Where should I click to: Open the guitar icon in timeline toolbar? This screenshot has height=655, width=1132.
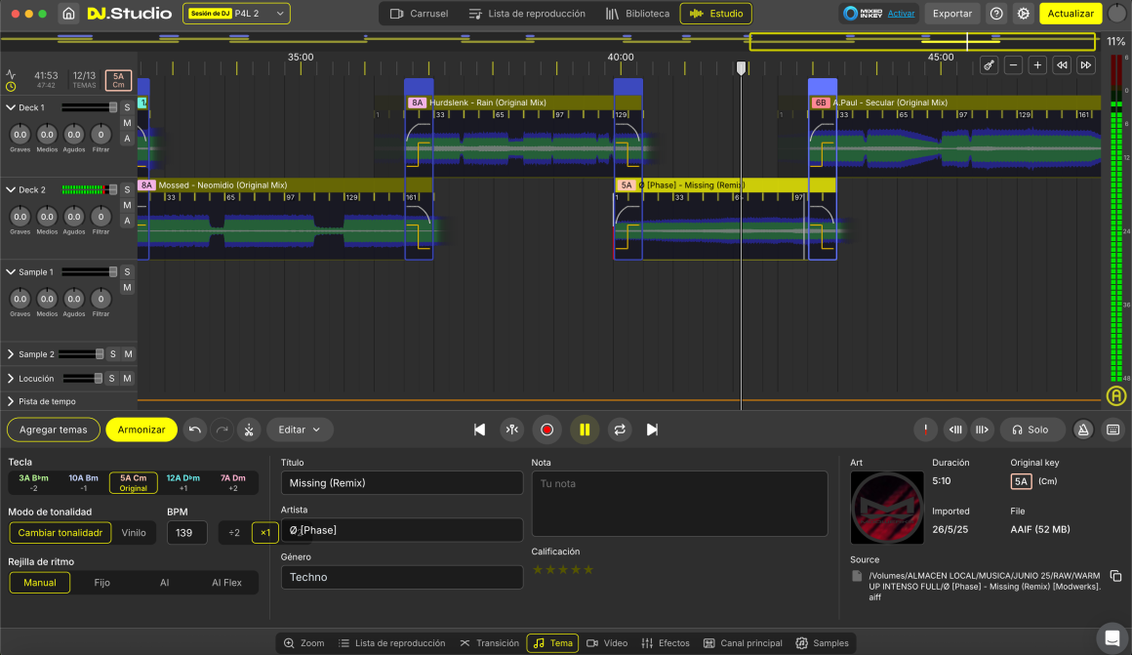point(990,65)
